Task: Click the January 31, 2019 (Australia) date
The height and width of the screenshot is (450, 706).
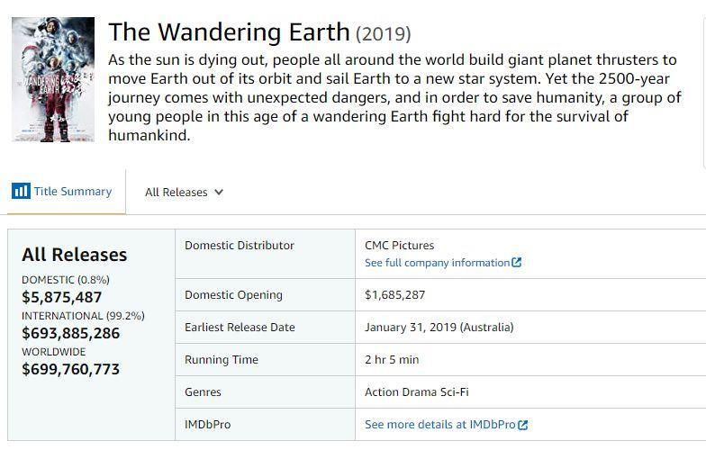Action: (x=439, y=328)
